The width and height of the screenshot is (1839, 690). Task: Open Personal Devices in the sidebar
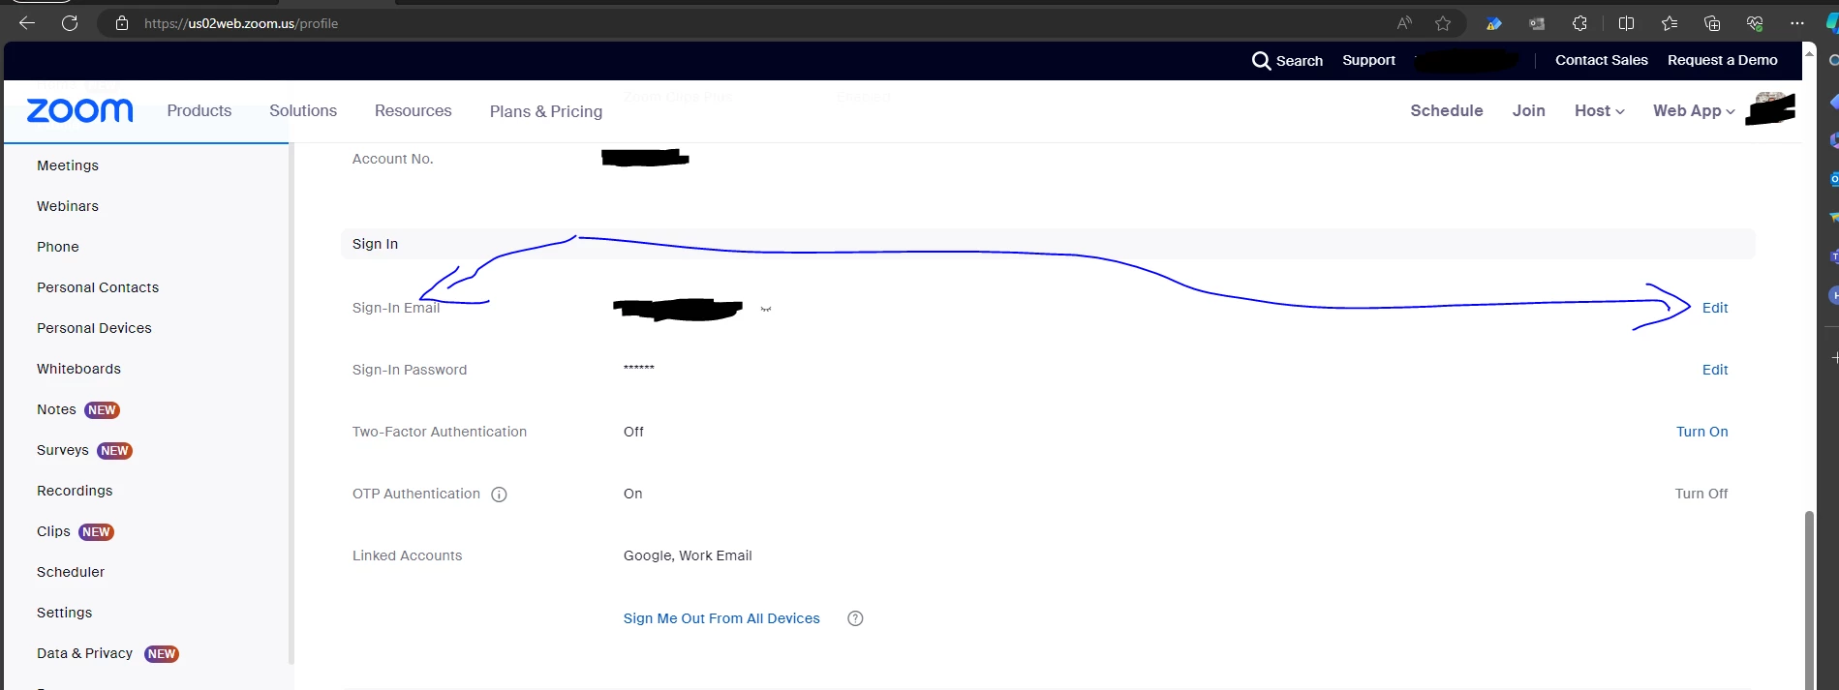(x=94, y=328)
